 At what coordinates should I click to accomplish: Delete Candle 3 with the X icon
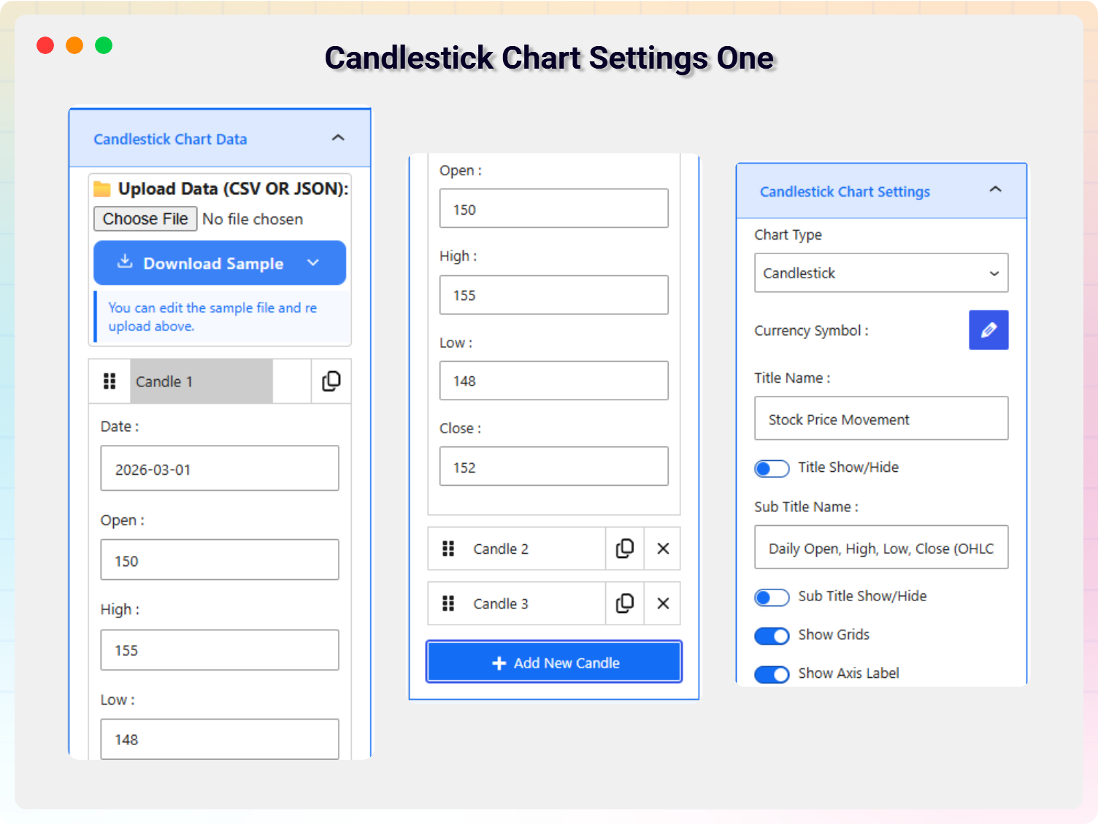click(663, 603)
